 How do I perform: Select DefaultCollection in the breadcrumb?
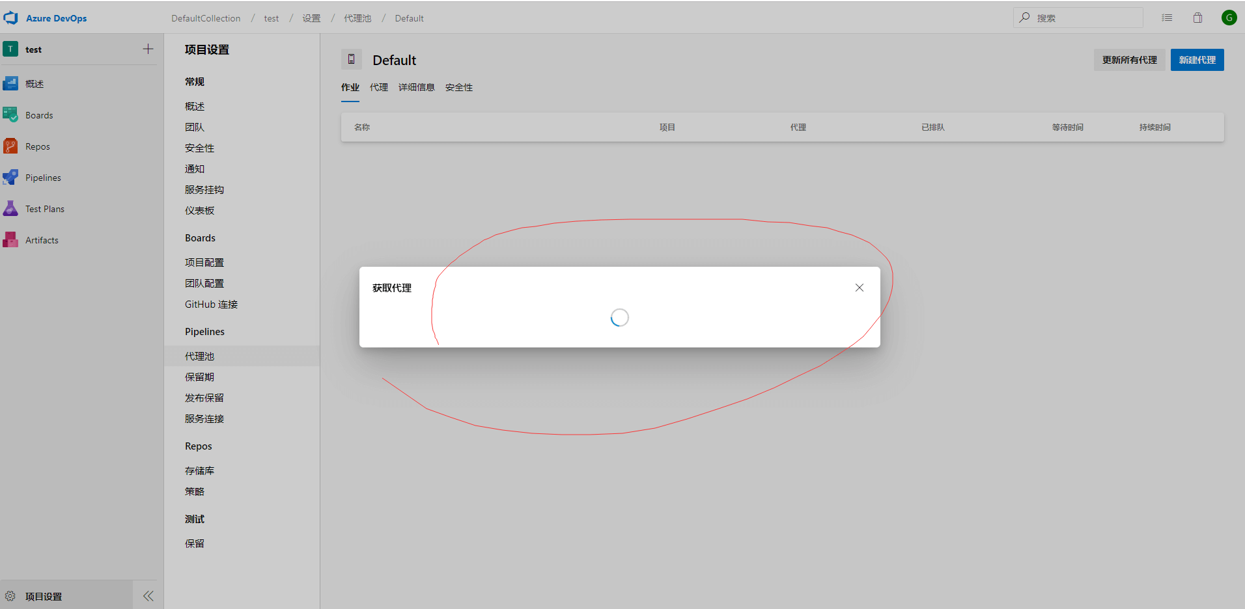click(x=206, y=18)
